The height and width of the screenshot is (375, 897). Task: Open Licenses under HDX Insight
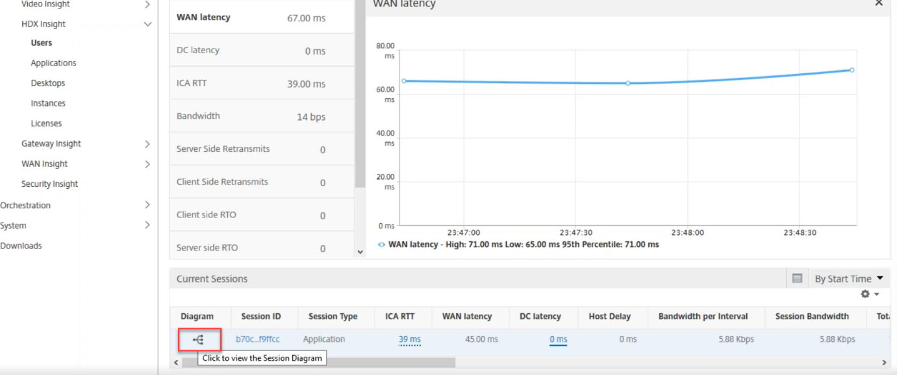[46, 123]
